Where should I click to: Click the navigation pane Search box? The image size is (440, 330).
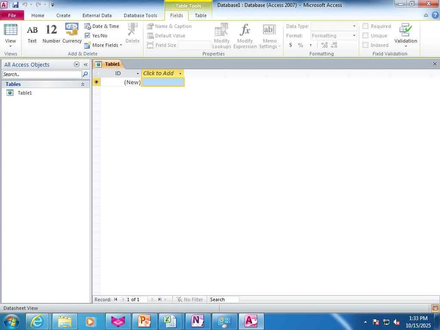(42, 74)
